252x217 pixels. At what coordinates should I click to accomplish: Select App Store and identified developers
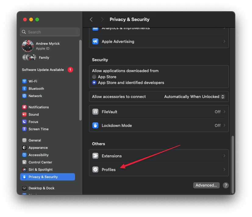click(94, 82)
